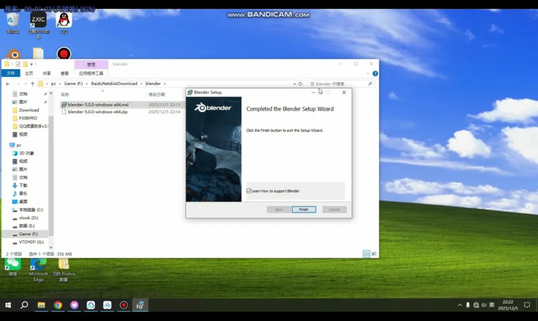
Task: Select the blender-5.0.0-windows-x64.zip file
Action: (98, 112)
